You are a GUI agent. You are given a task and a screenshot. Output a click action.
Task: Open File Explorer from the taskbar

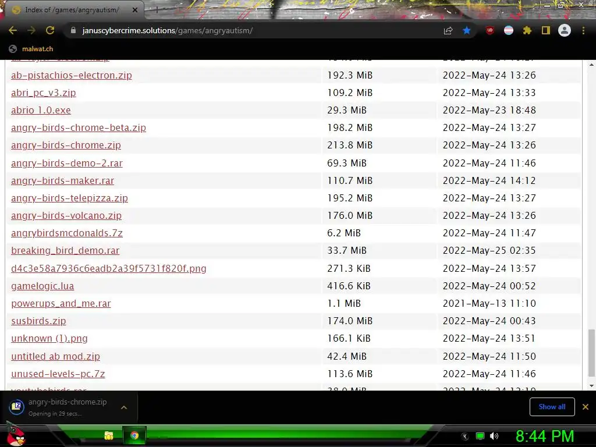(x=109, y=435)
